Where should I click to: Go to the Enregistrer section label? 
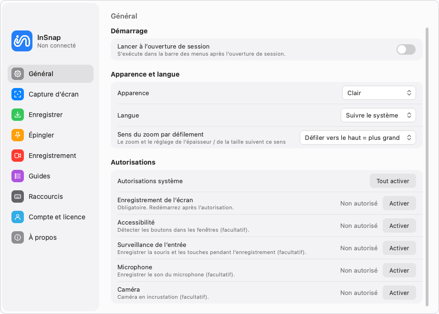46,115
